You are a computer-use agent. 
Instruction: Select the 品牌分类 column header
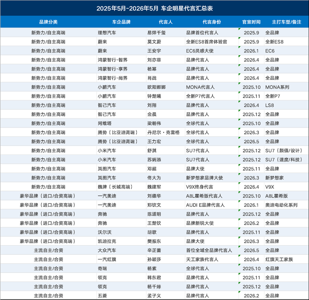48,22
